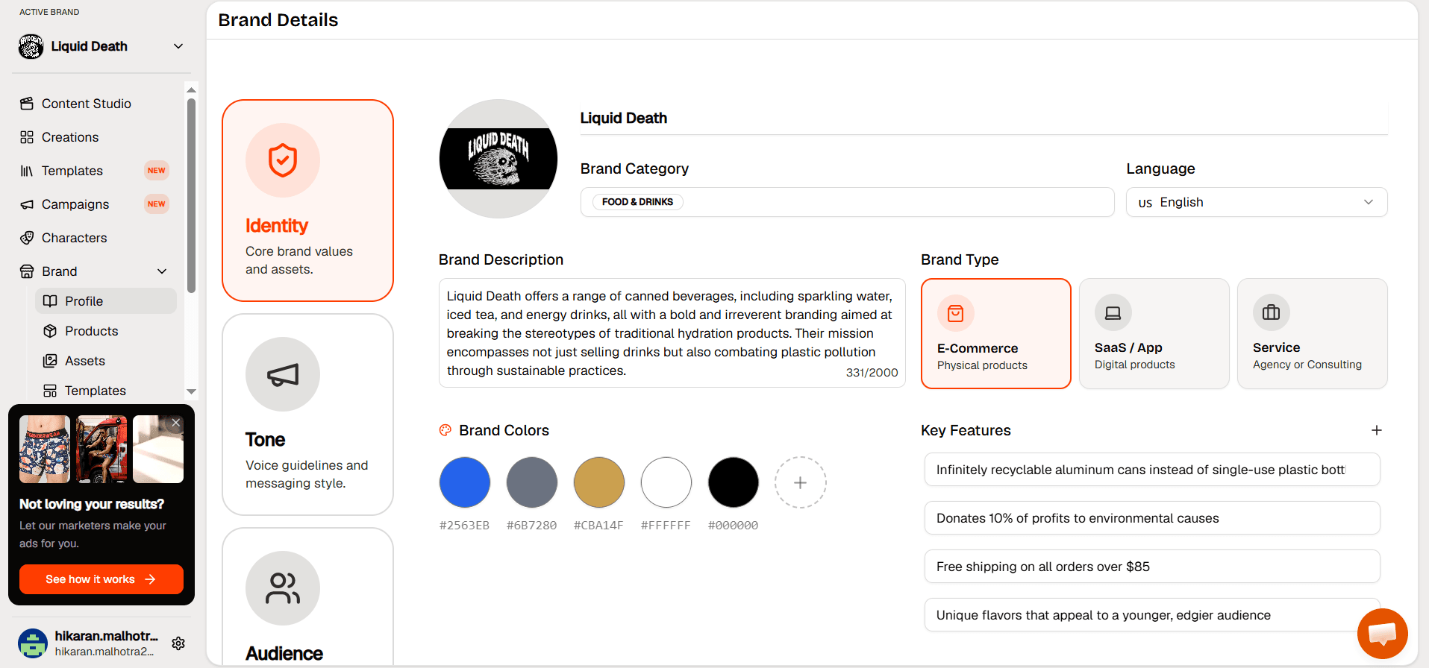Select the white #FFFFFF color swatch
This screenshot has height=668, width=1429.
[666, 482]
